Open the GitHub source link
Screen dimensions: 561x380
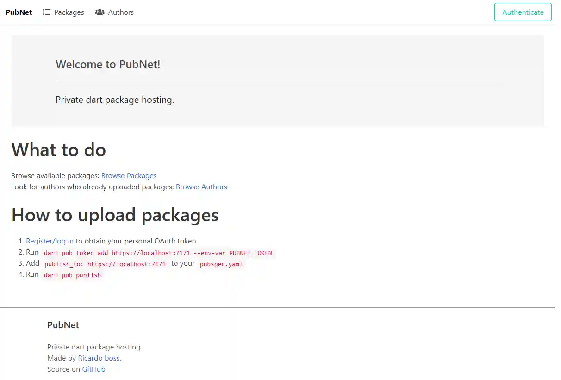[94, 369]
